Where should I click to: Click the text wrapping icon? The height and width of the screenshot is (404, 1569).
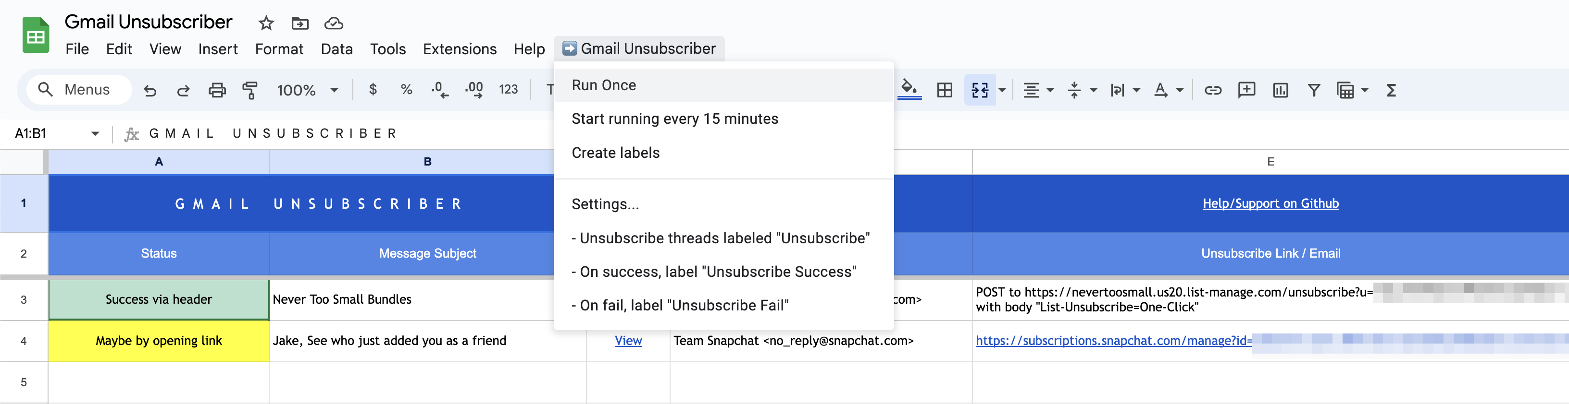[x=1117, y=90]
